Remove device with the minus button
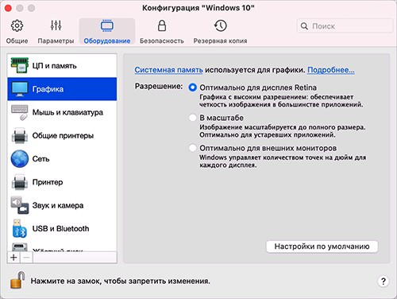Image resolution: width=397 pixels, height=299 pixels. (26, 257)
